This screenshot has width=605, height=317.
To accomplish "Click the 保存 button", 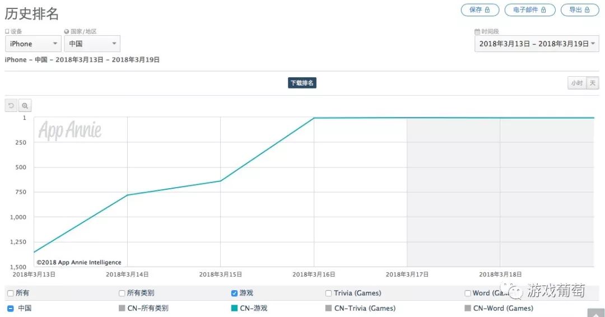I will 479,10.
